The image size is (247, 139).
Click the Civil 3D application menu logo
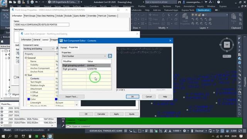pyautogui.click(x=3, y=3)
